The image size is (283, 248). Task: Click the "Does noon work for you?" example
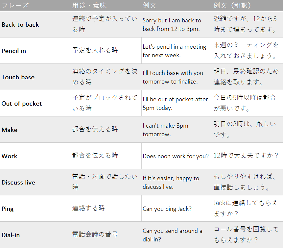click(x=176, y=156)
